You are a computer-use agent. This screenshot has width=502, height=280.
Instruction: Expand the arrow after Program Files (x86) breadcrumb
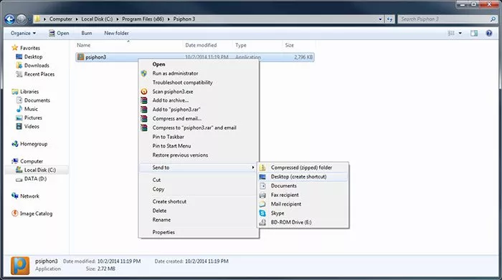point(169,19)
